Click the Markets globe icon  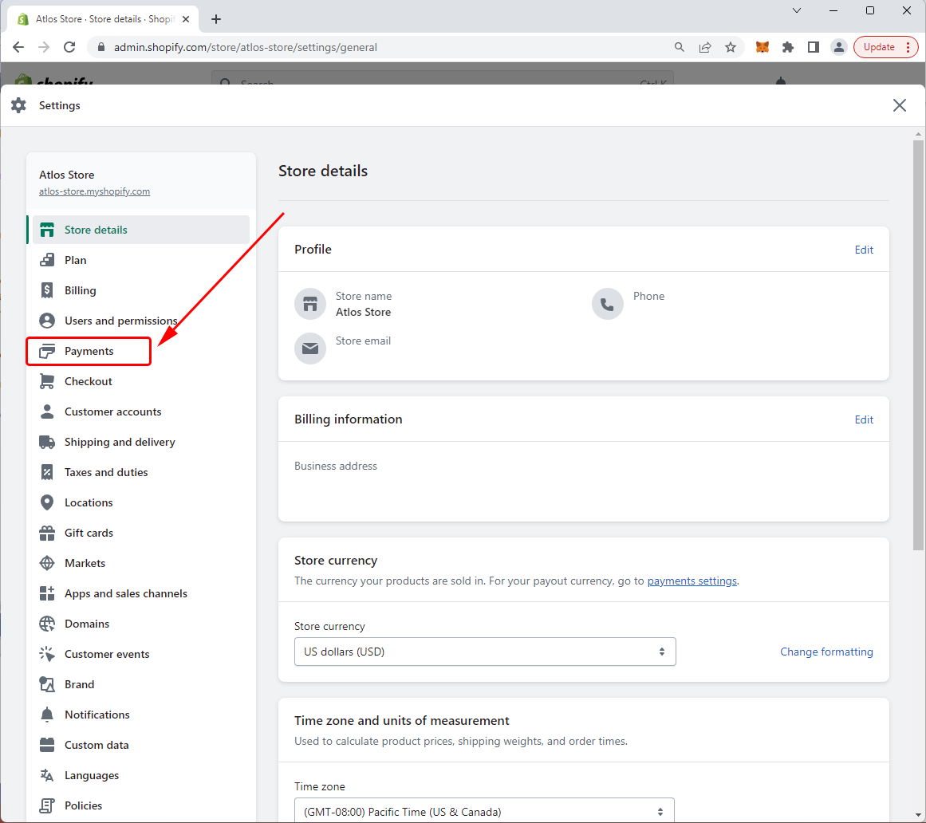pos(47,563)
